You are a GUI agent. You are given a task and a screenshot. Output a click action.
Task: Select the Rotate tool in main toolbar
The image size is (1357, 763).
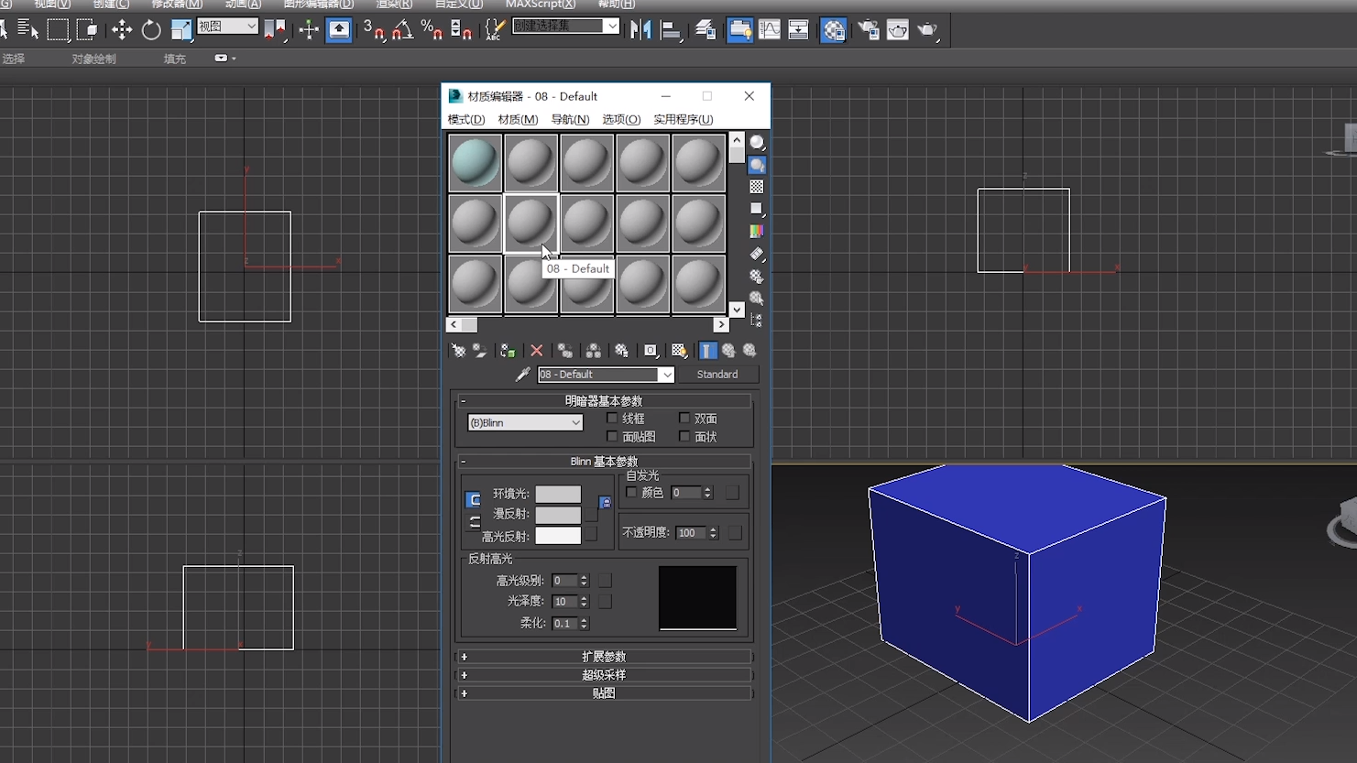(x=151, y=30)
